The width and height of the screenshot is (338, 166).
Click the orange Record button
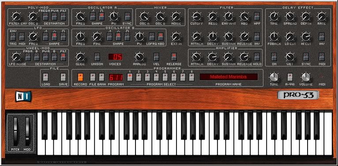click(80, 77)
